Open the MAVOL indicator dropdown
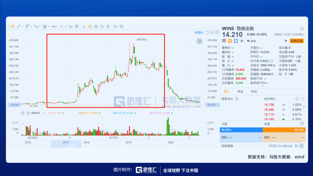The image size is (313, 176). pyautogui.click(x=44, y=113)
